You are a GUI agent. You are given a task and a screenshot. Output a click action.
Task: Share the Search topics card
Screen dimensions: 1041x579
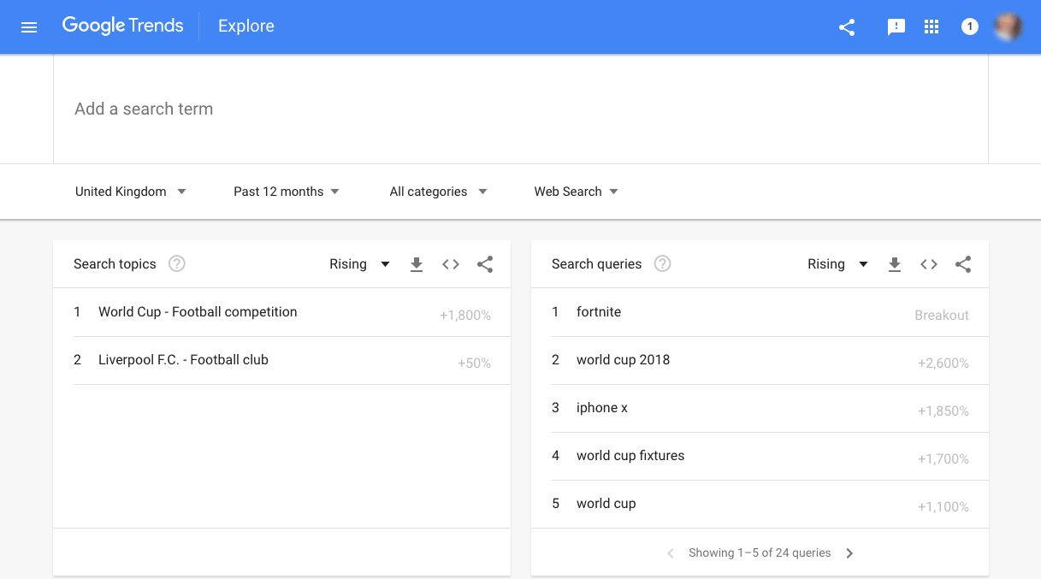click(x=485, y=264)
